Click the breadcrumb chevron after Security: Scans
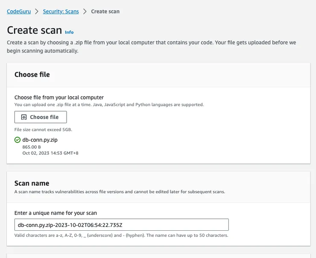Image resolution: width=316 pixels, height=258 pixels. pos(85,12)
